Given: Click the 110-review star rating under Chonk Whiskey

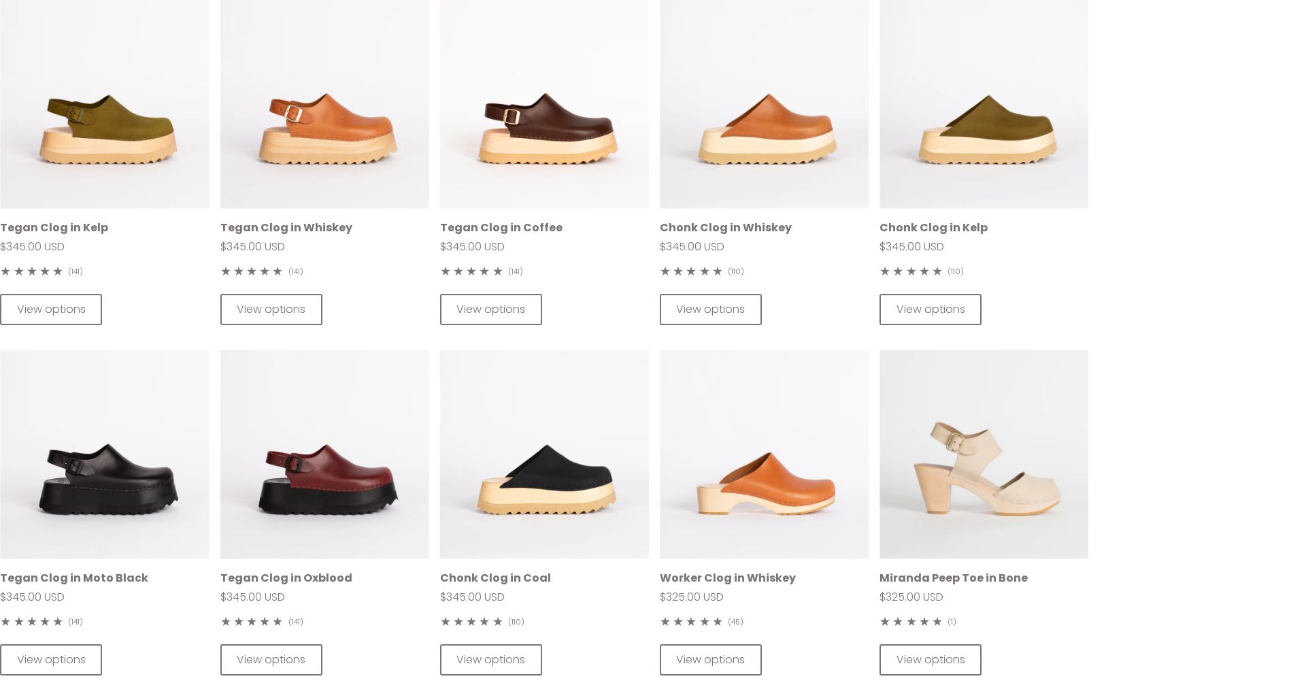Looking at the screenshot, I should [703, 271].
